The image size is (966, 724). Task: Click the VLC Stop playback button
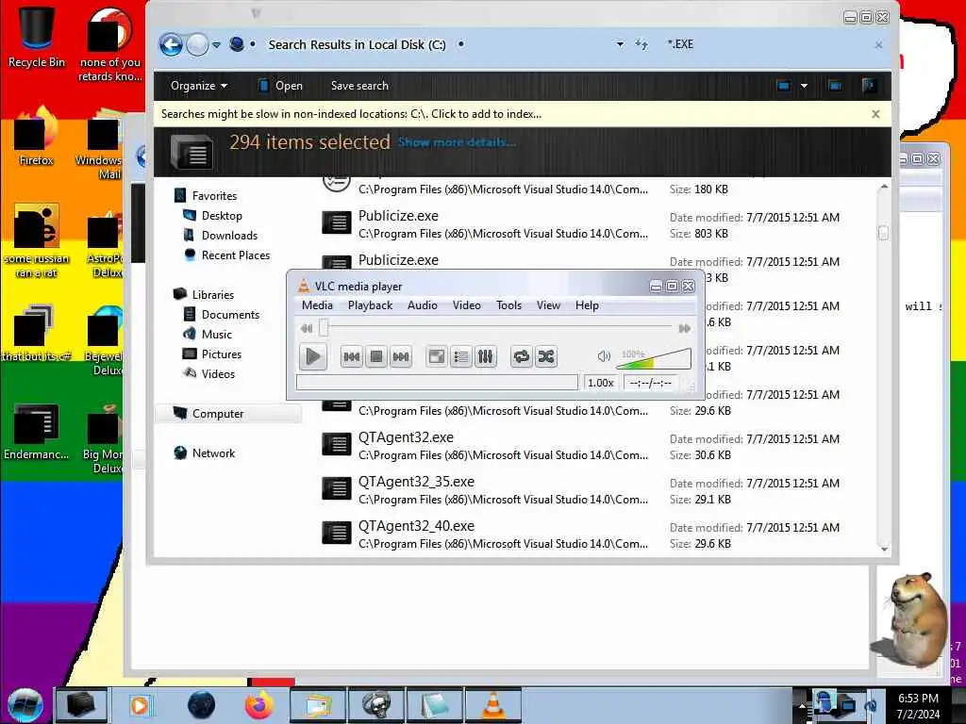(x=376, y=356)
